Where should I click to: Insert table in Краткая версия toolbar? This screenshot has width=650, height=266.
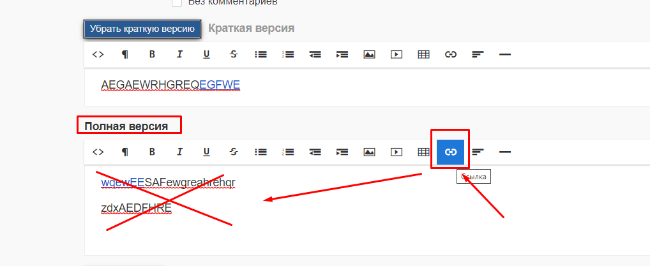point(423,54)
